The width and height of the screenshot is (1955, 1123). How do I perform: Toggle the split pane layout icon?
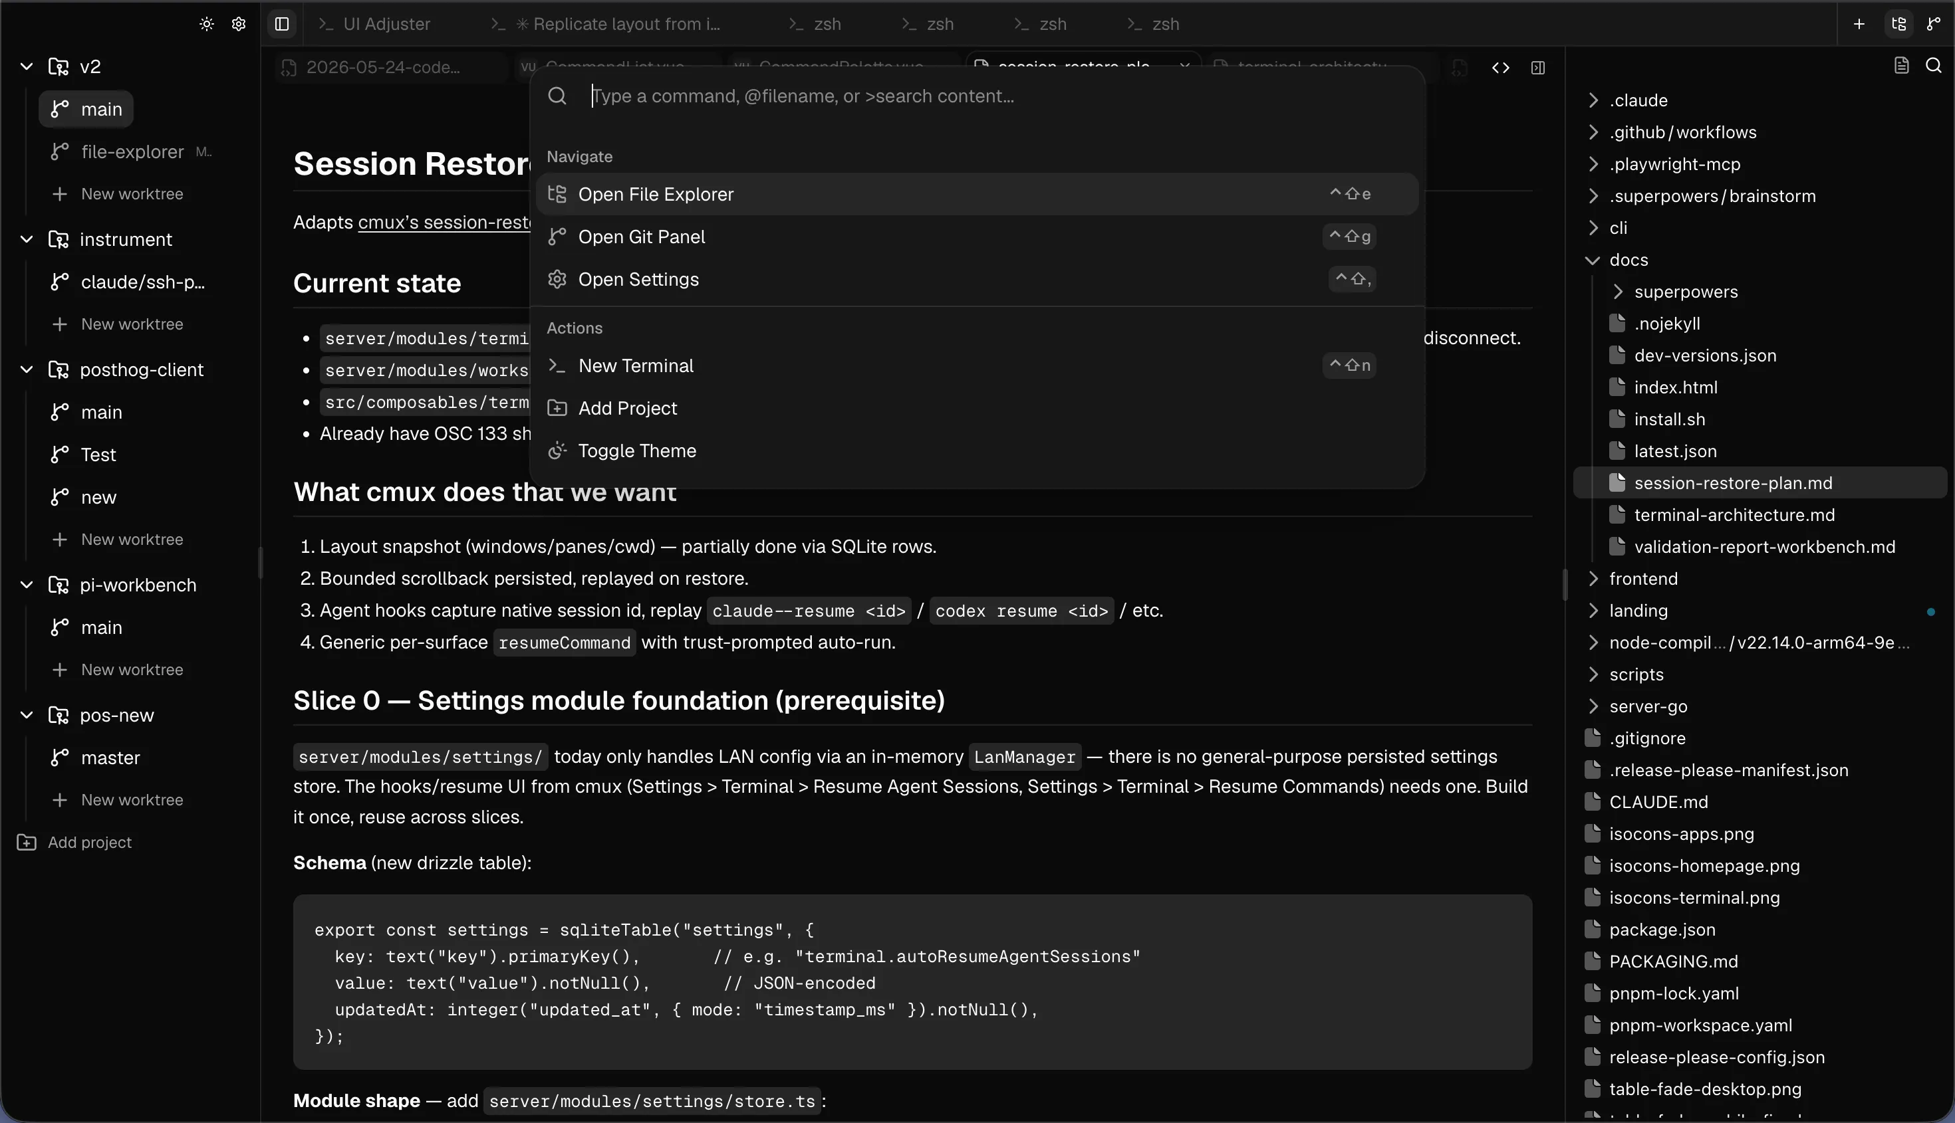pyautogui.click(x=1537, y=68)
